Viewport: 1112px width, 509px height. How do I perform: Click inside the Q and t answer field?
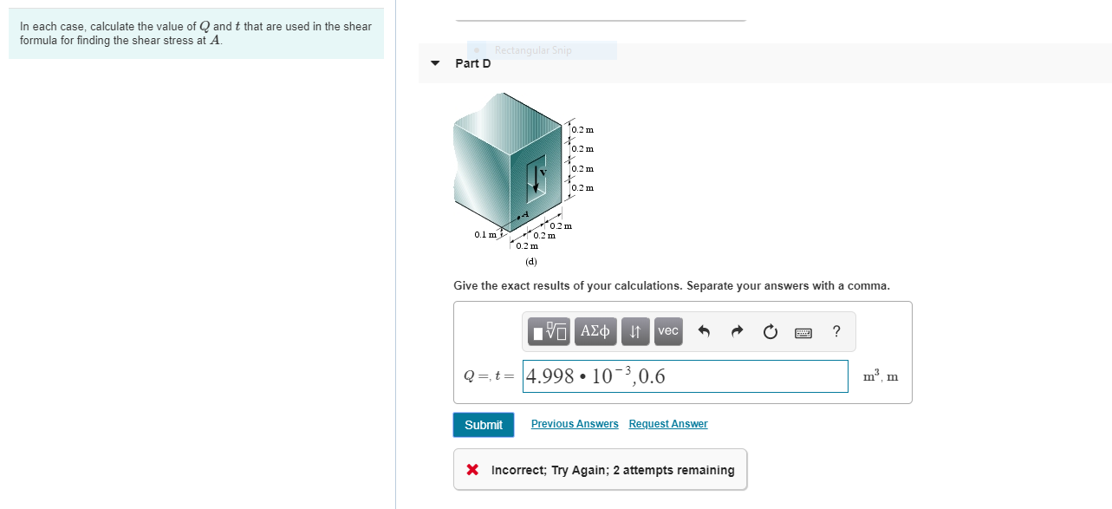point(685,375)
